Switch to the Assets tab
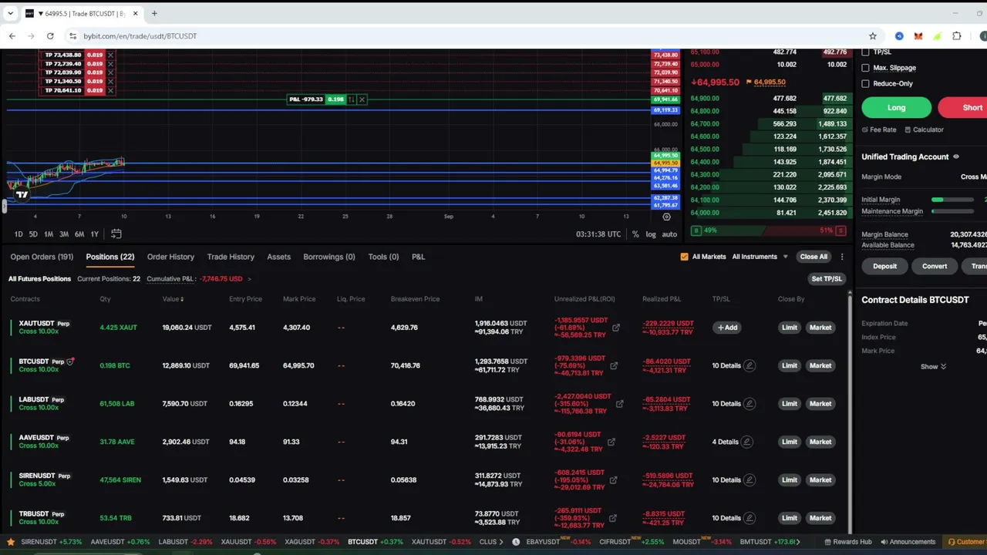 click(278, 257)
